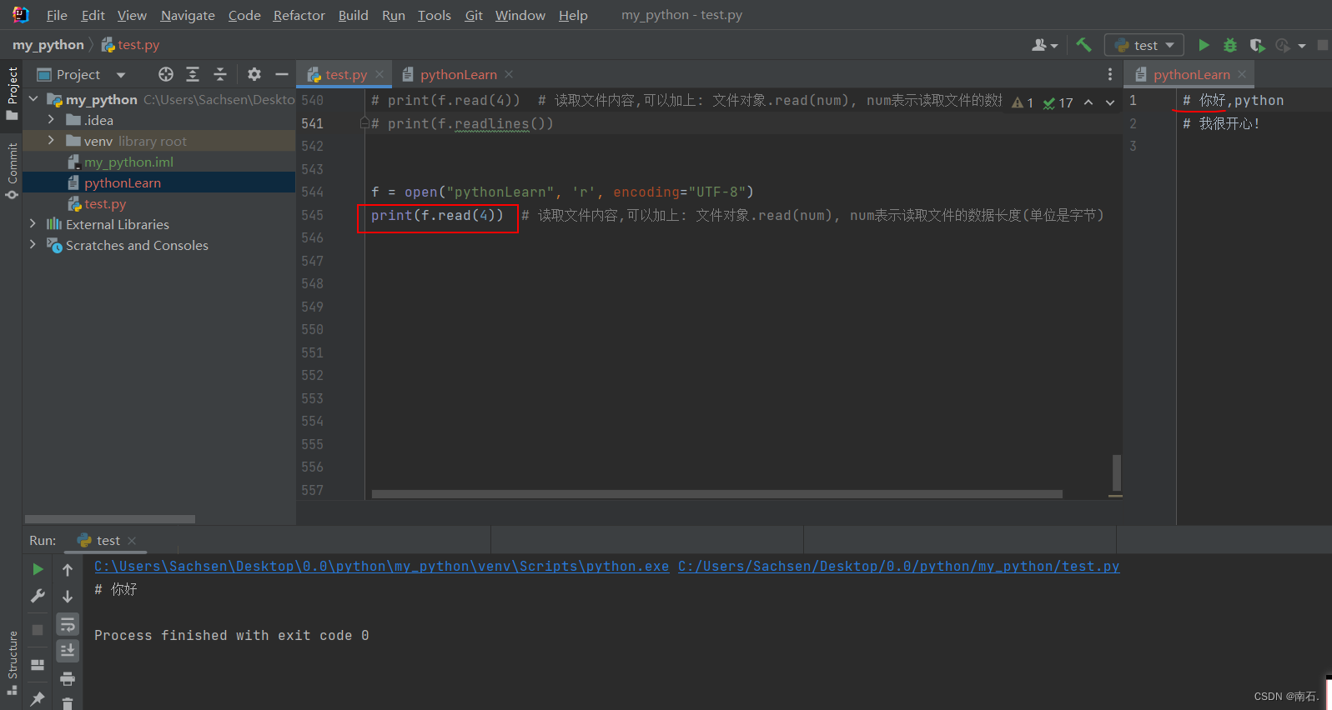1332x710 pixels.
Task: Open the File menu
Action: point(57,15)
